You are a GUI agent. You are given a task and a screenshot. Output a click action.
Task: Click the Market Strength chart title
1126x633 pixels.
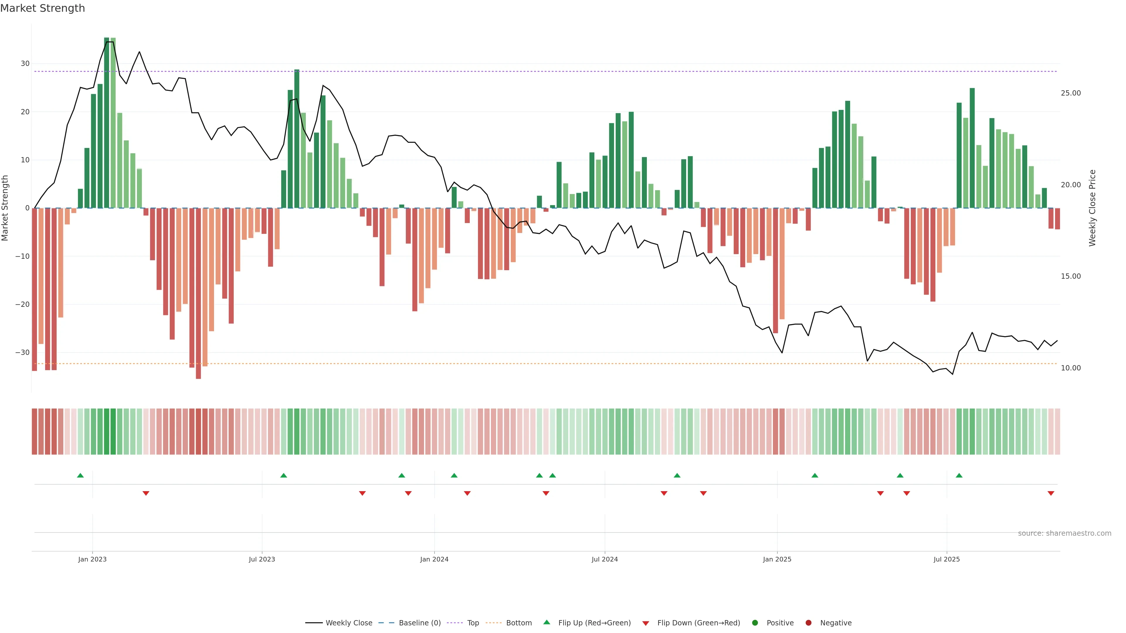tap(43, 8)
